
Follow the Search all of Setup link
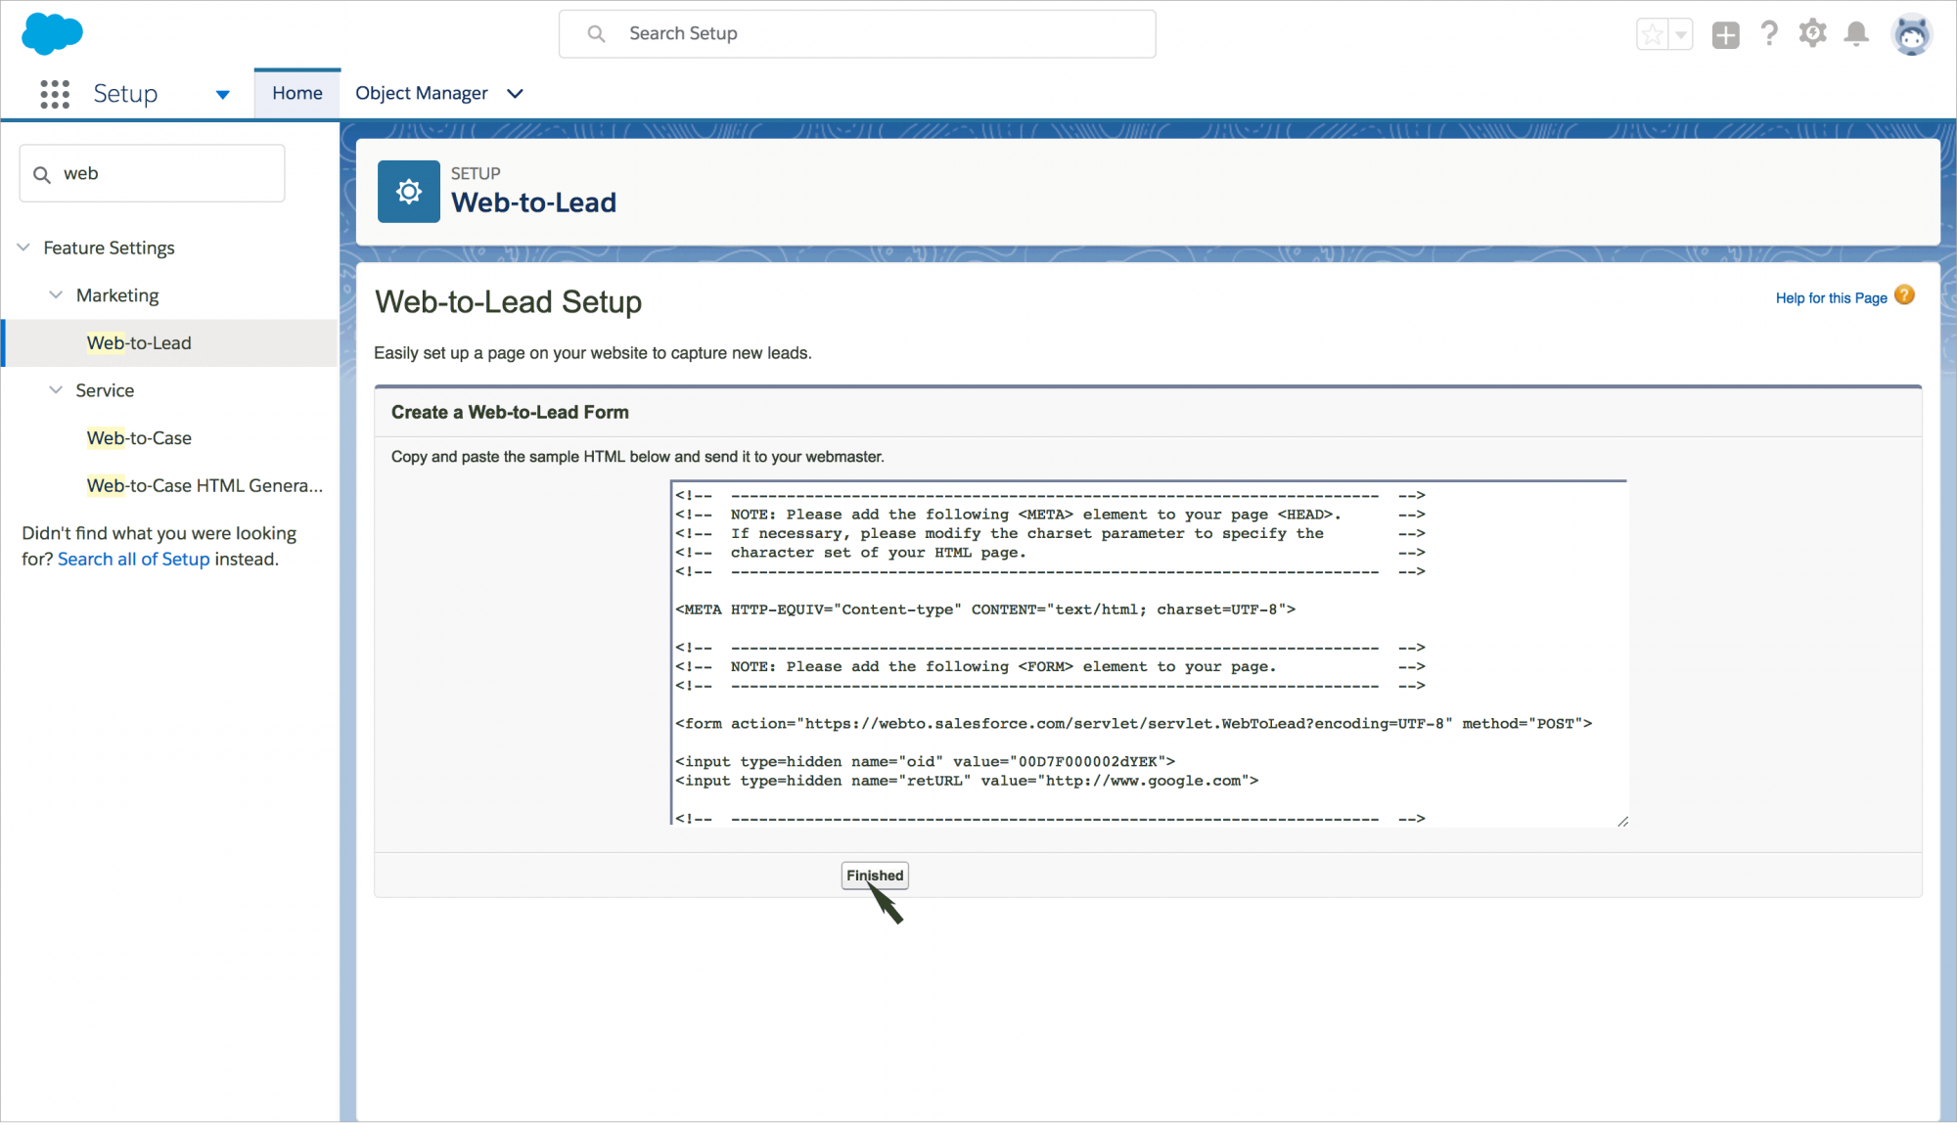133,560
